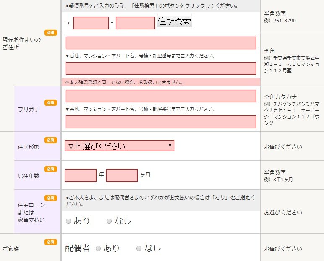Select あり for 住宅ローン または 家賃支払い

point(68,221)
